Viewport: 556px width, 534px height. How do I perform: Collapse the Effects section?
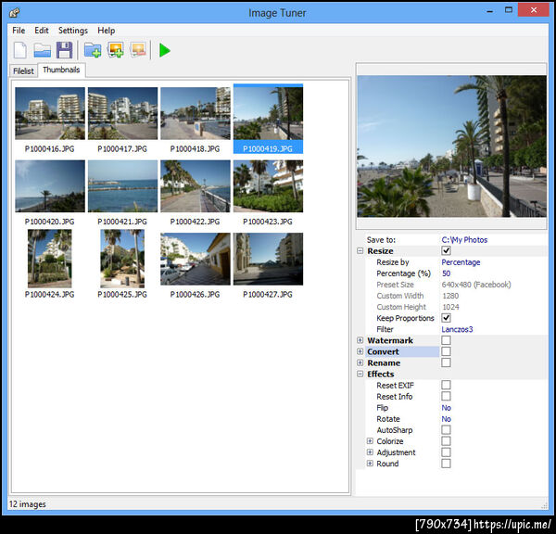coord(360,374)
